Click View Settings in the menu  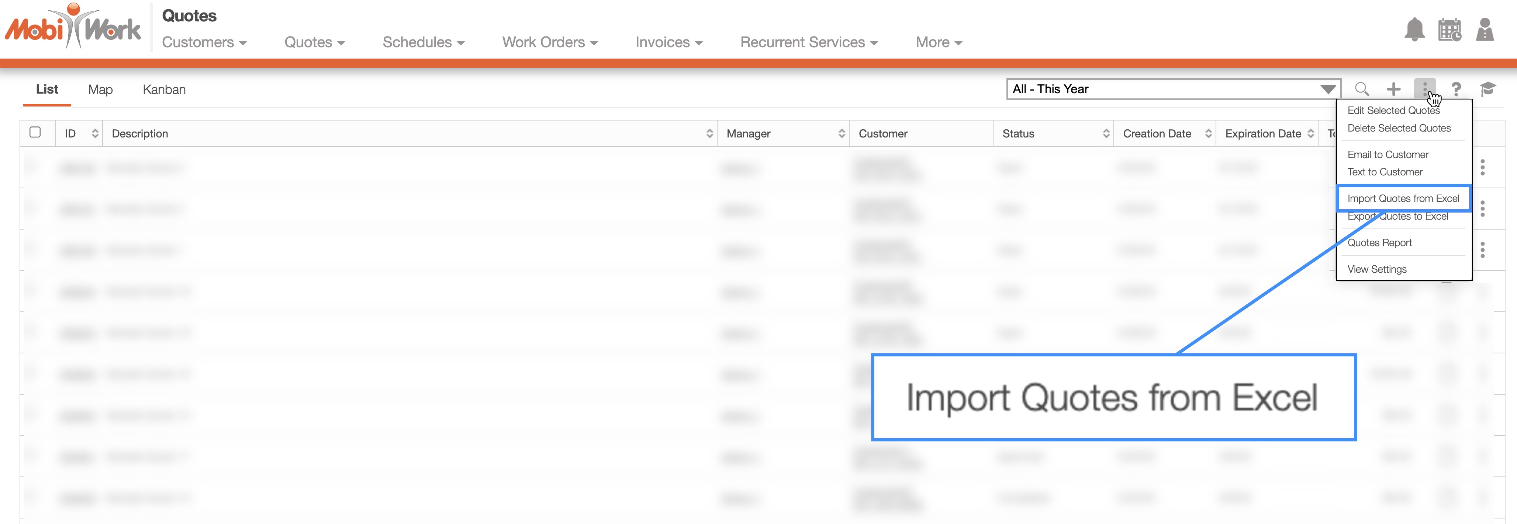point(1377,269)
